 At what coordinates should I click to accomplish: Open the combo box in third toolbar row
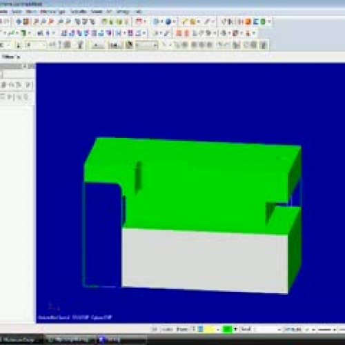coord(147,45)
